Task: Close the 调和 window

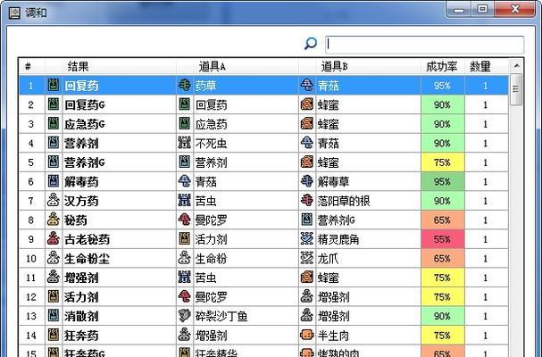Action: [x=514, y=9]
